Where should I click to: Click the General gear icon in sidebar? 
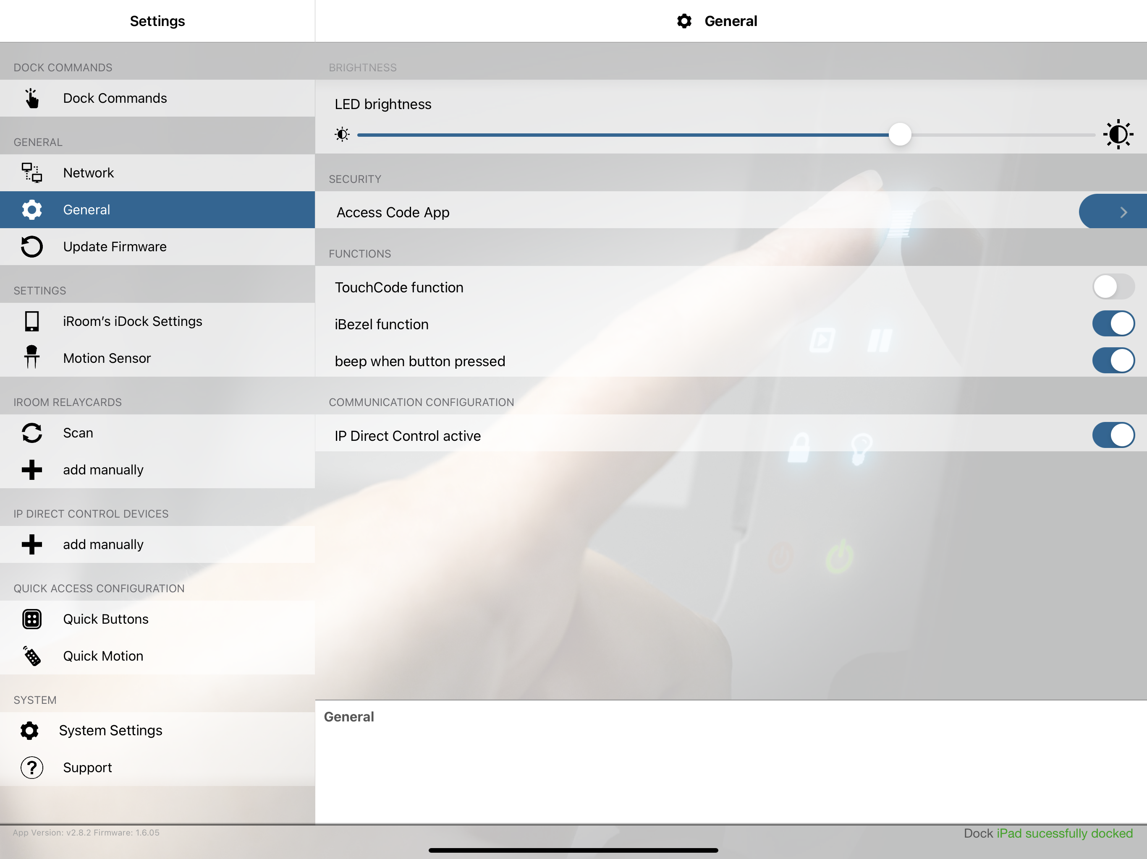tap(31, 210)
